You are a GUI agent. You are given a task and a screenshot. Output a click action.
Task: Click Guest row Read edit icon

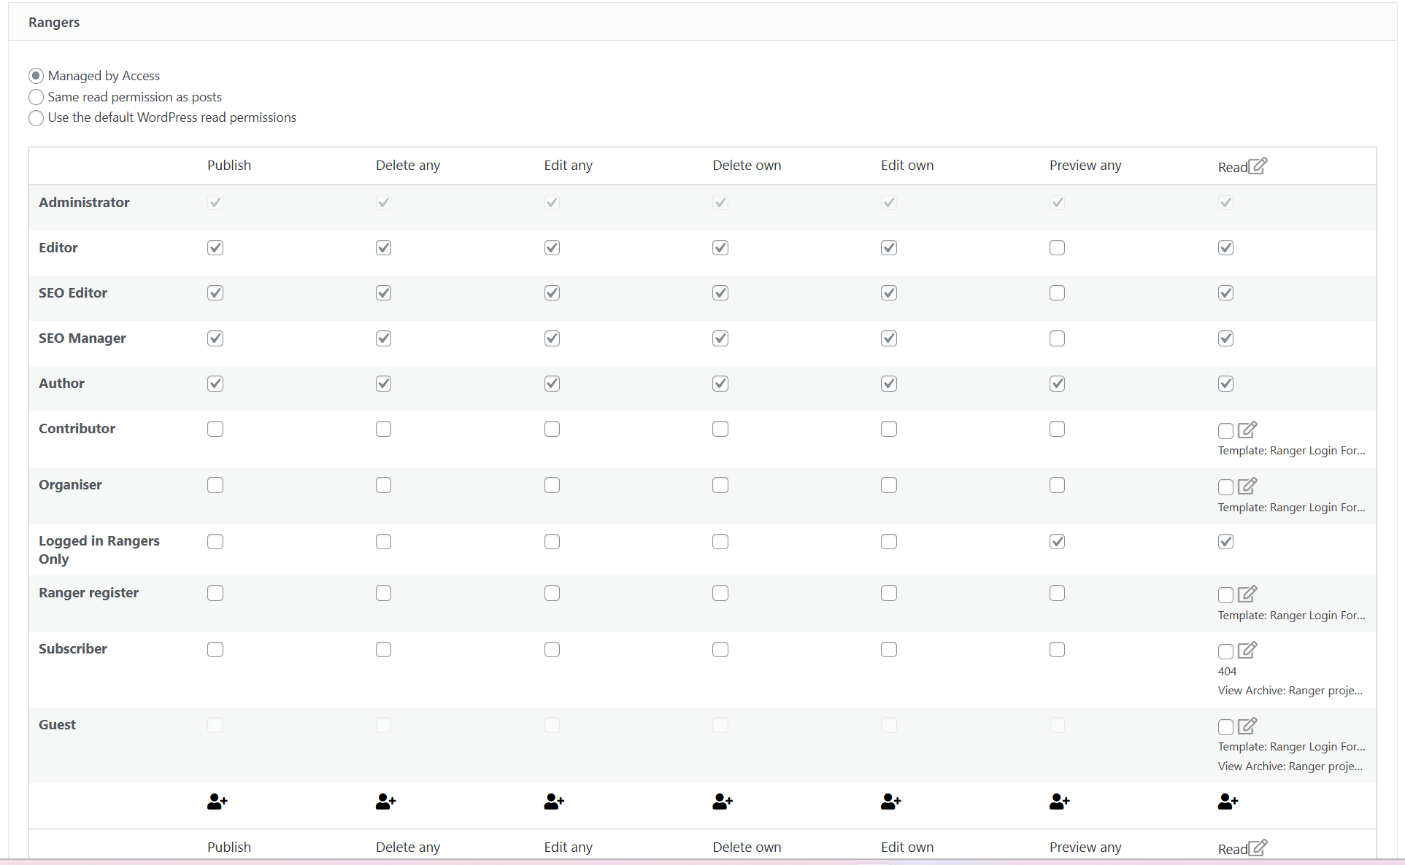[1247, 726]
